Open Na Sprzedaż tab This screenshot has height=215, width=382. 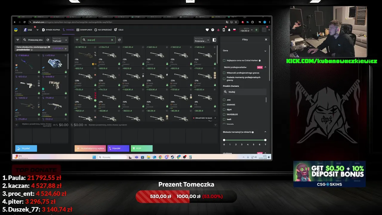coord(103,30)
